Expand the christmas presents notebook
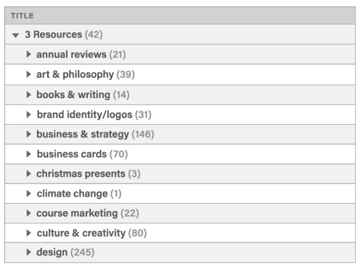Image resolution: width=363 pixels, height=273 pixels. pos(29,174)
